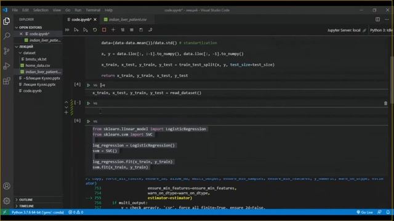Expand the OUTLINE section
Image resolution: width=394 pixels, height=221 pixels.
pos(17,200)
